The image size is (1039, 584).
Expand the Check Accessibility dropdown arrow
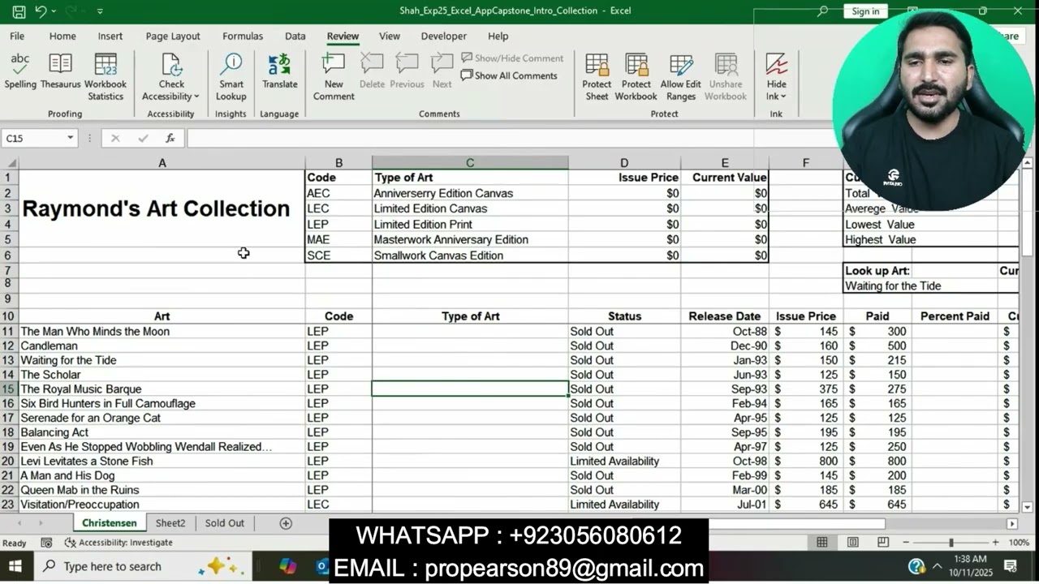[x=196, y=97]
